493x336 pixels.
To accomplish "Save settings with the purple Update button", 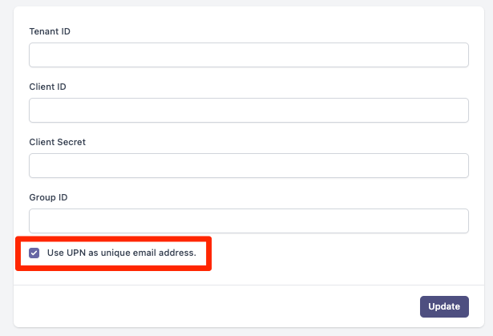I will pos(444,306).
